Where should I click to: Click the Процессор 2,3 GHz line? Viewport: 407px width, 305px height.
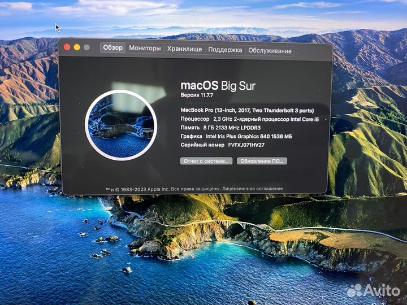pos(250,119)
